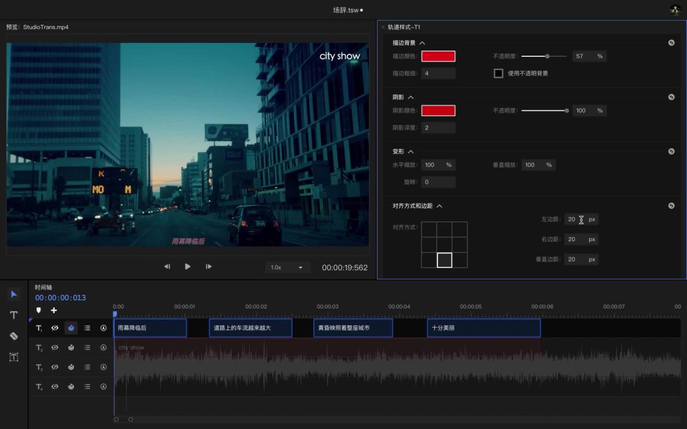Viewport: 687px width, 429px height.
Task: Select the razor cut tool
Action: [14, 336]
